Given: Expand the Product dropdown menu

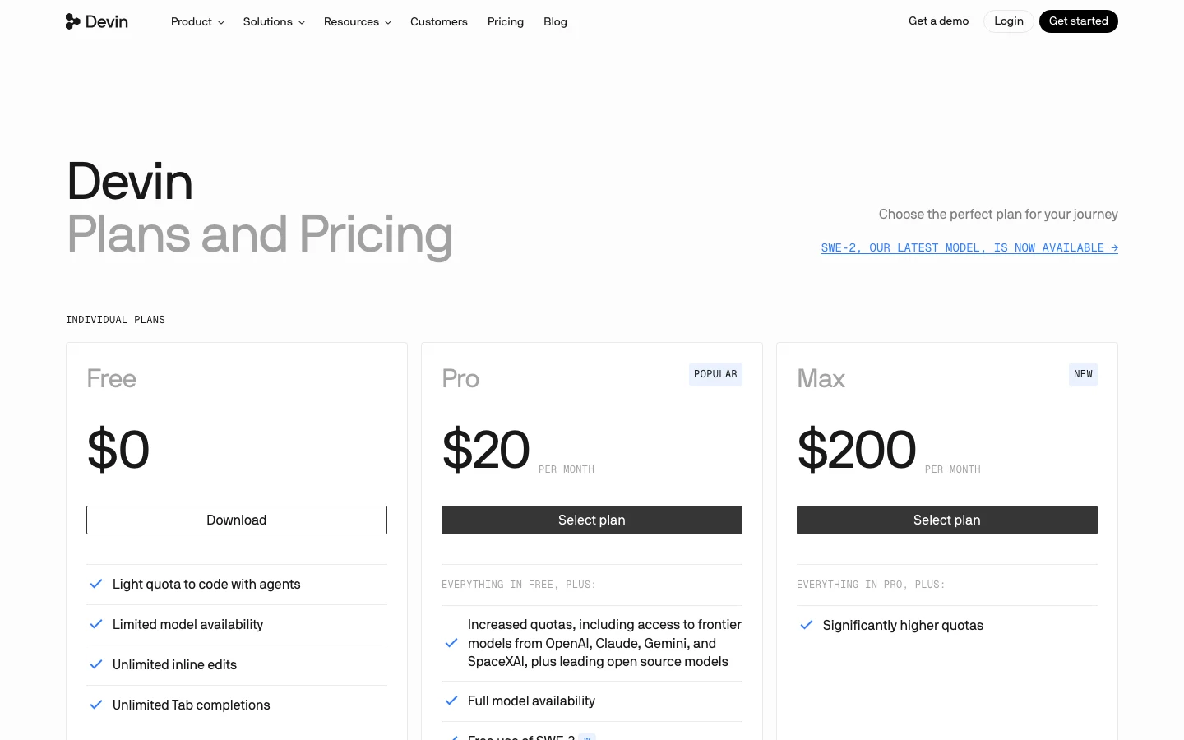Looking at the screenshot, I should pyautogui.click(x=197, y=21).
